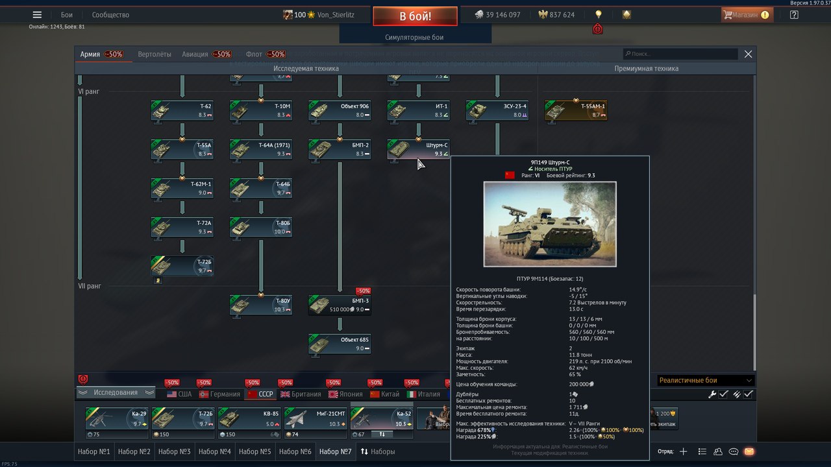The image size is (831, 467).
Task: Click the В бой! battle button
Action: [x=415, y=16]
